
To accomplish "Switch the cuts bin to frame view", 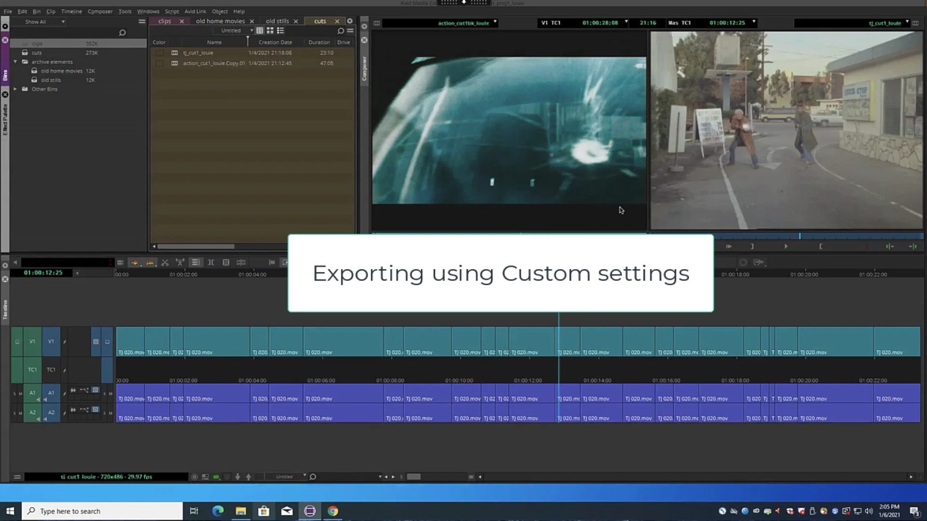I will [270, 30].
